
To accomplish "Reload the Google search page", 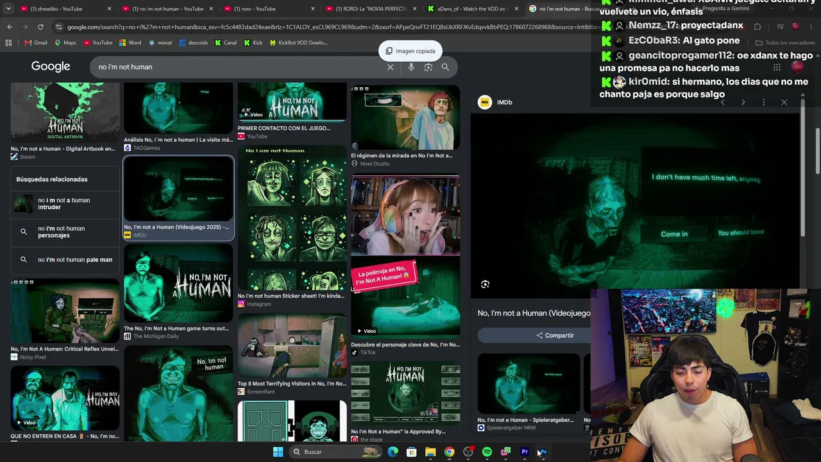I will click(x=40, y=27).
